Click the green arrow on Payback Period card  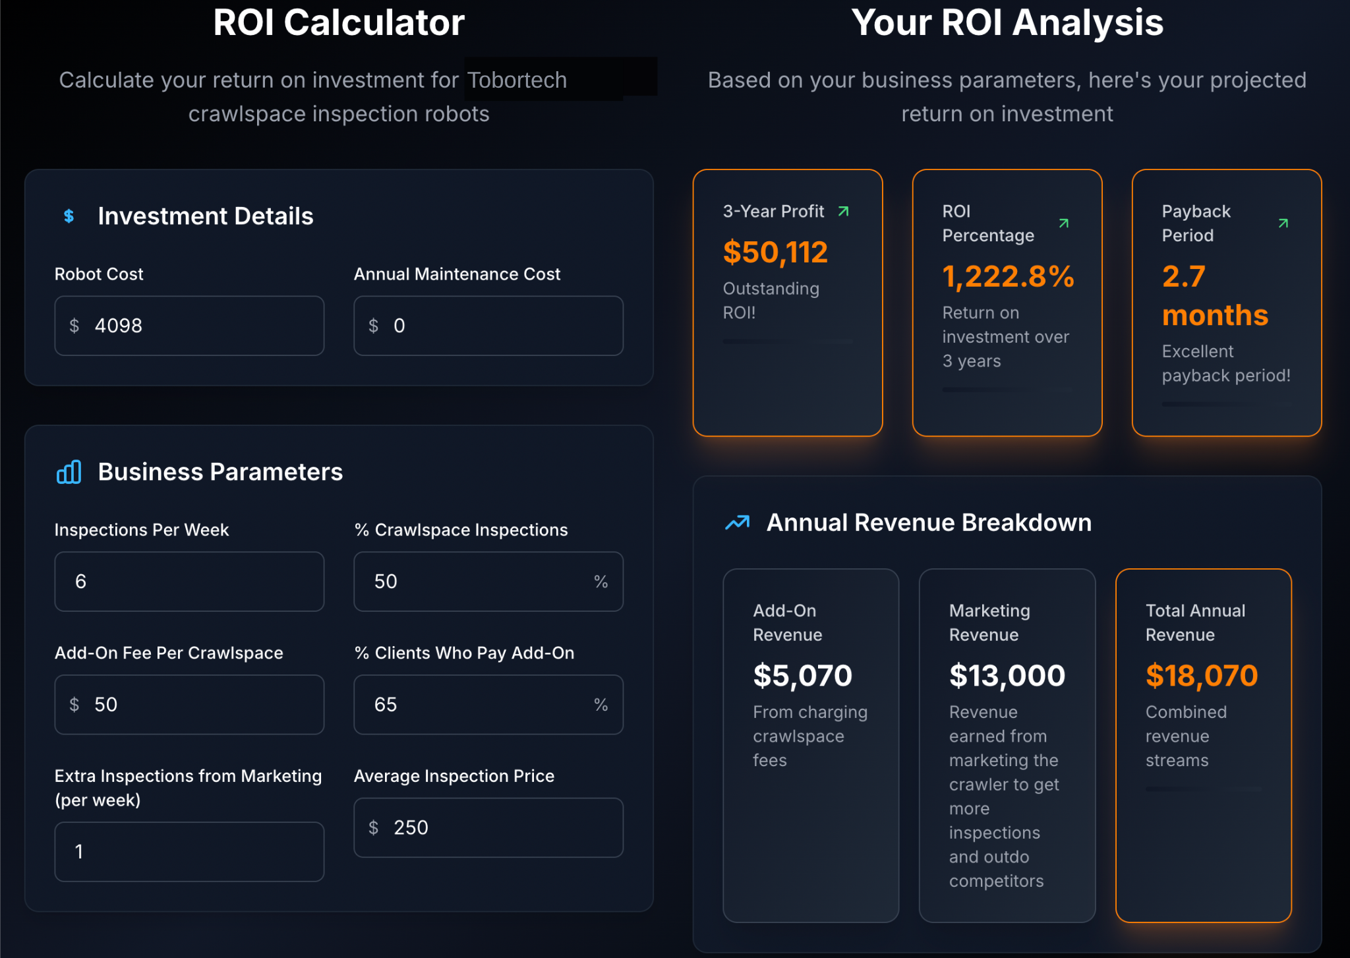(x=1283, y=224)
